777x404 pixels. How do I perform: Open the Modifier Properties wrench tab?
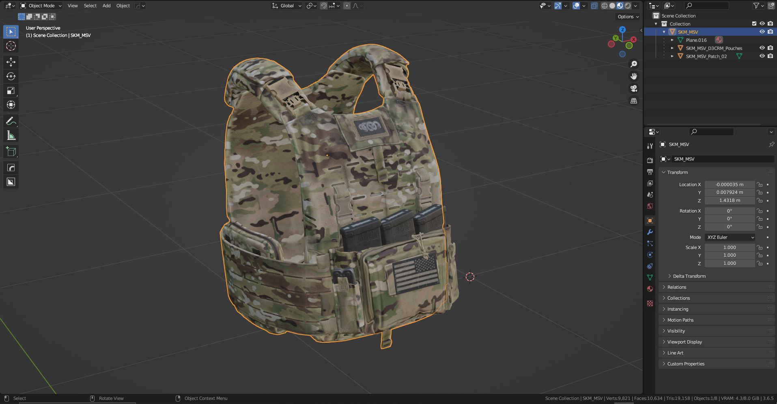(x=650, y=232)
